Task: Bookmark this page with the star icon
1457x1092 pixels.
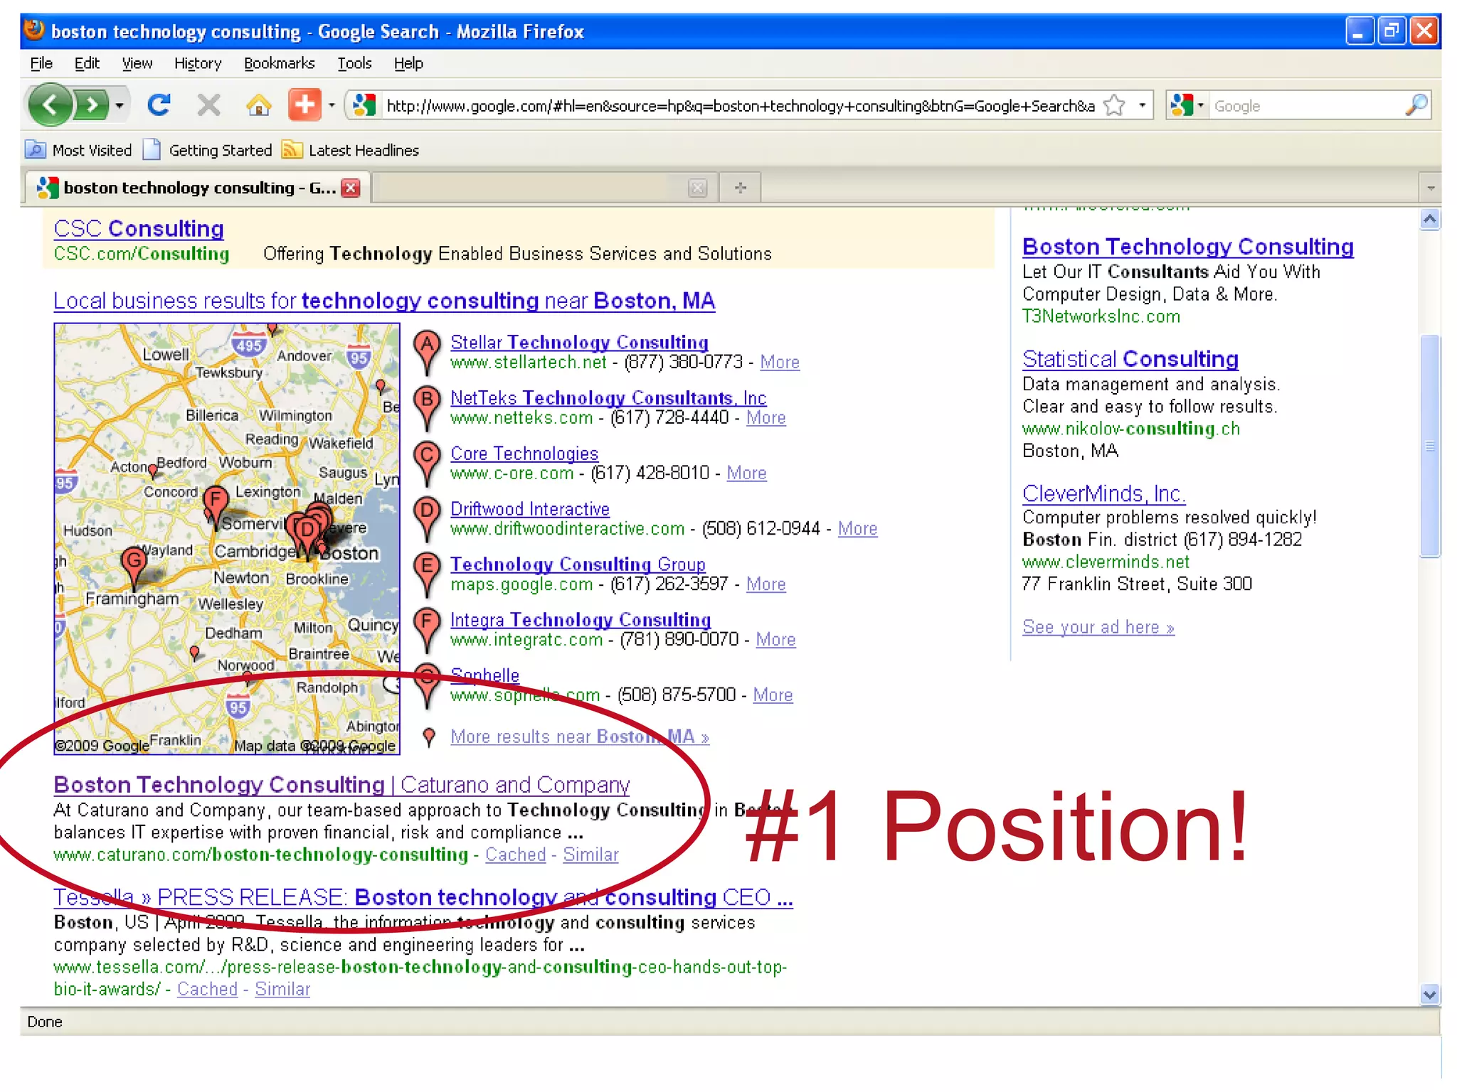Action: pos(1115,105)
